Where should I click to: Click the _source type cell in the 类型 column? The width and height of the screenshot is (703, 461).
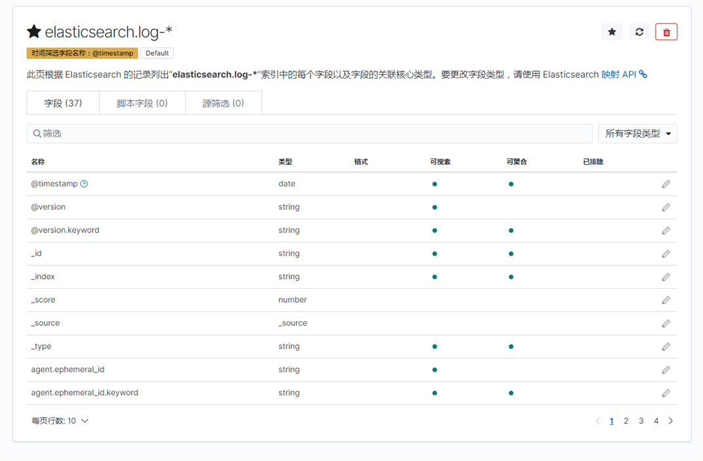coord(293,323)
